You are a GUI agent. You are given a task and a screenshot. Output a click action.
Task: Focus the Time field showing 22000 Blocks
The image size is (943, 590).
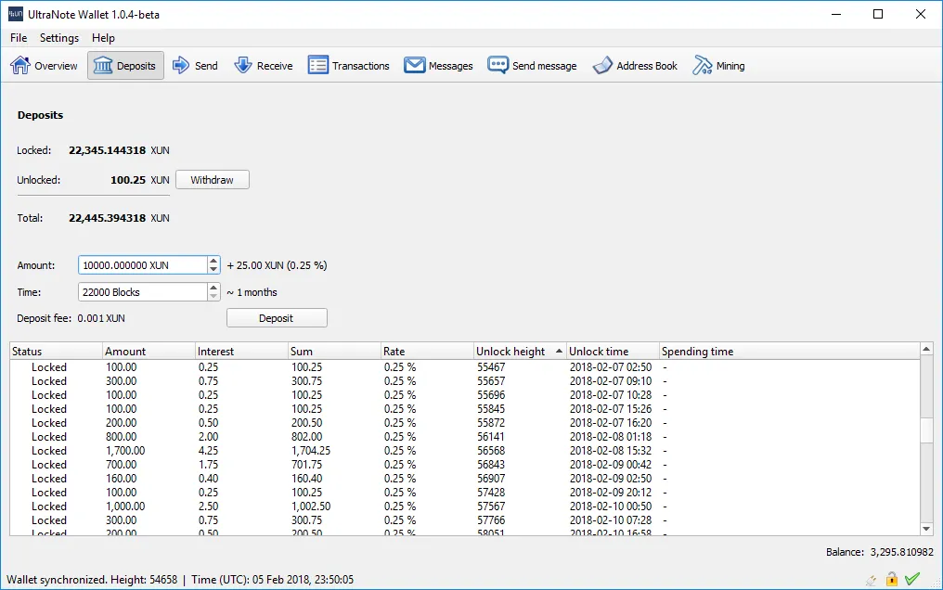(143, 292)
